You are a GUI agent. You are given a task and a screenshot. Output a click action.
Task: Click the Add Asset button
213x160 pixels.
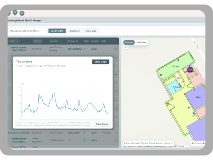point(75,31)
